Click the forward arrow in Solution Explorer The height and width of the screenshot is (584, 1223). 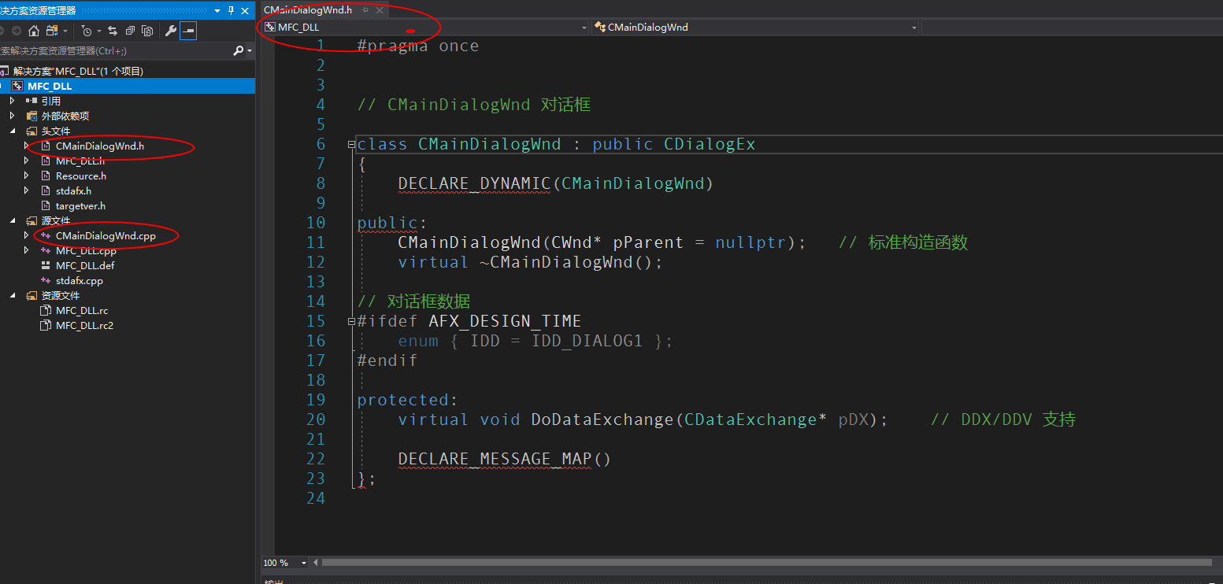point(16,31)
